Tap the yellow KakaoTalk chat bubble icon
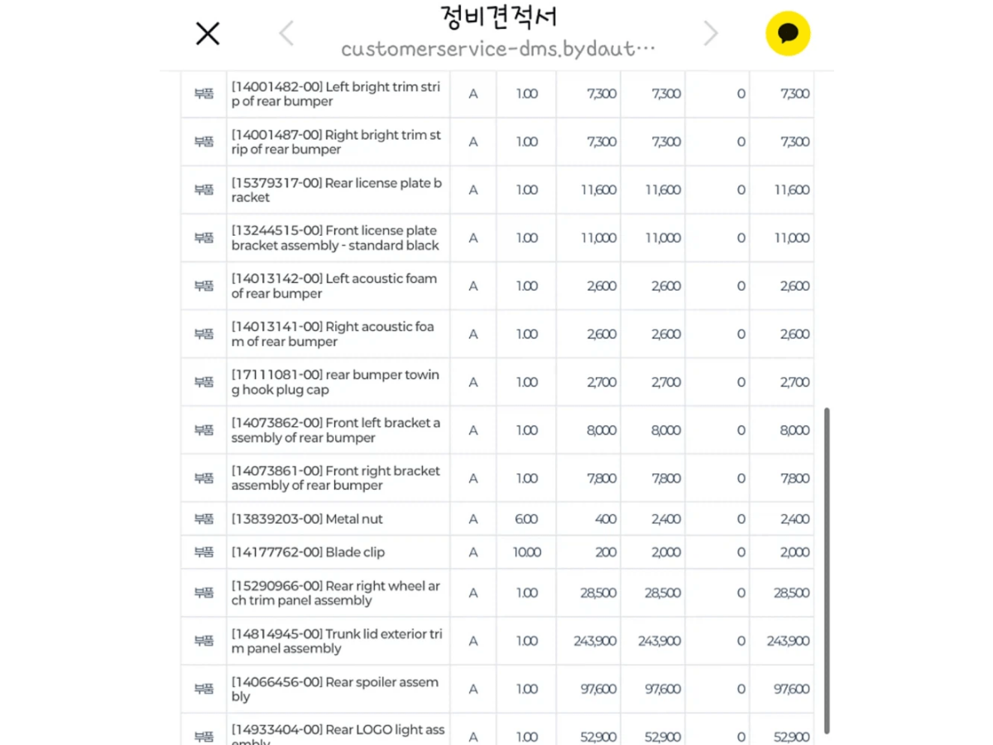Screen dimensions: 993x745 (x=788, y=33)
